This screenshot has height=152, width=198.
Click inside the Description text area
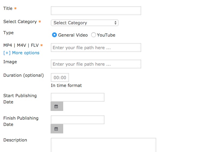pyautogui.click(x=104, y=145)
